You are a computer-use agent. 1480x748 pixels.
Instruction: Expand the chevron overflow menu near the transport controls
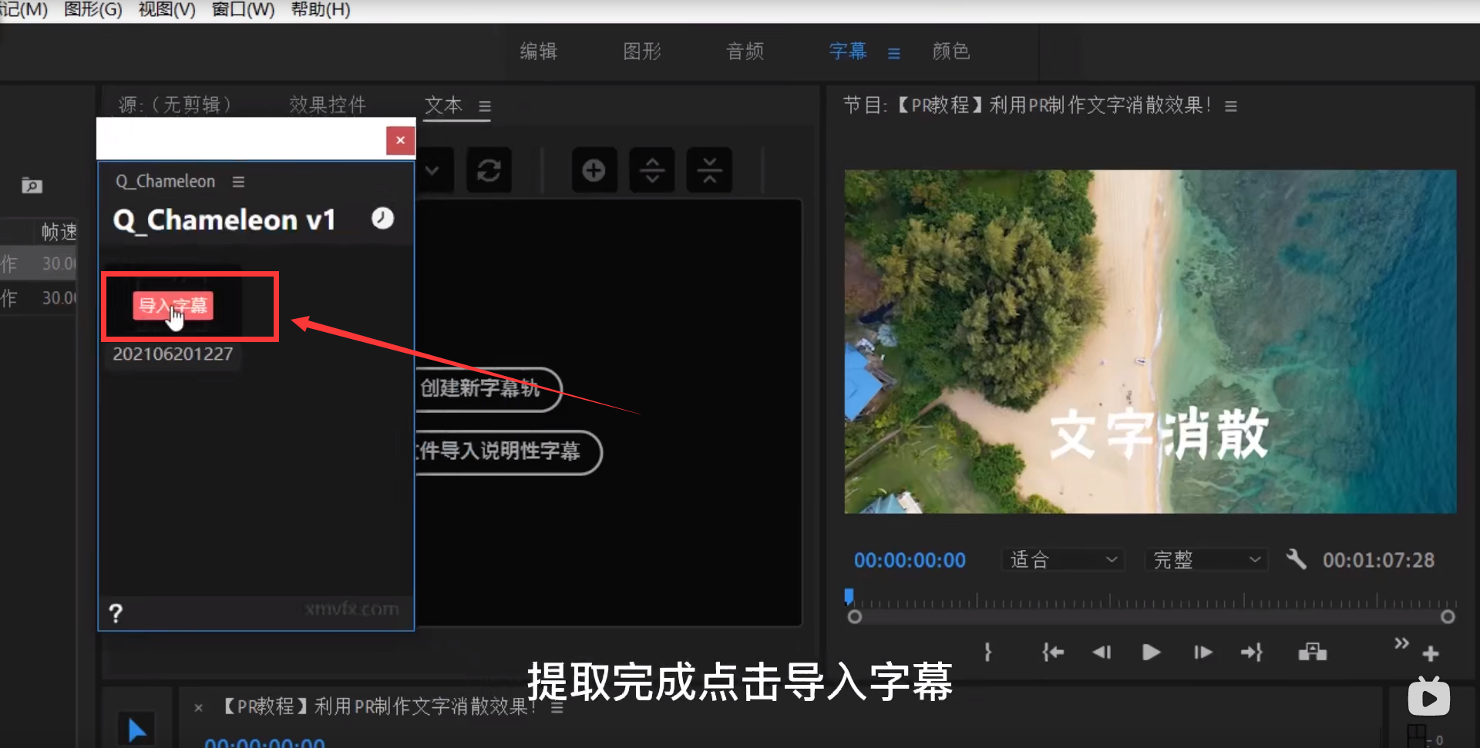point(1401,643)
